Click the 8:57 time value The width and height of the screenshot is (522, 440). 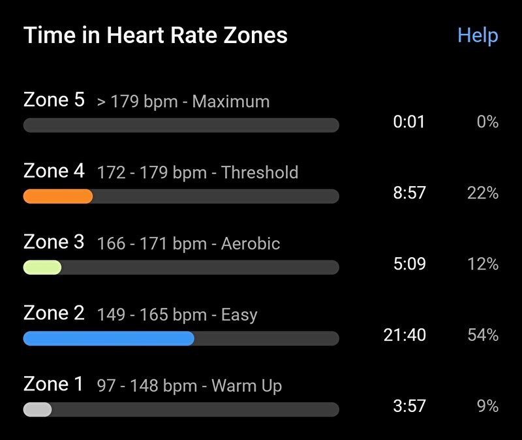point(409,193)
